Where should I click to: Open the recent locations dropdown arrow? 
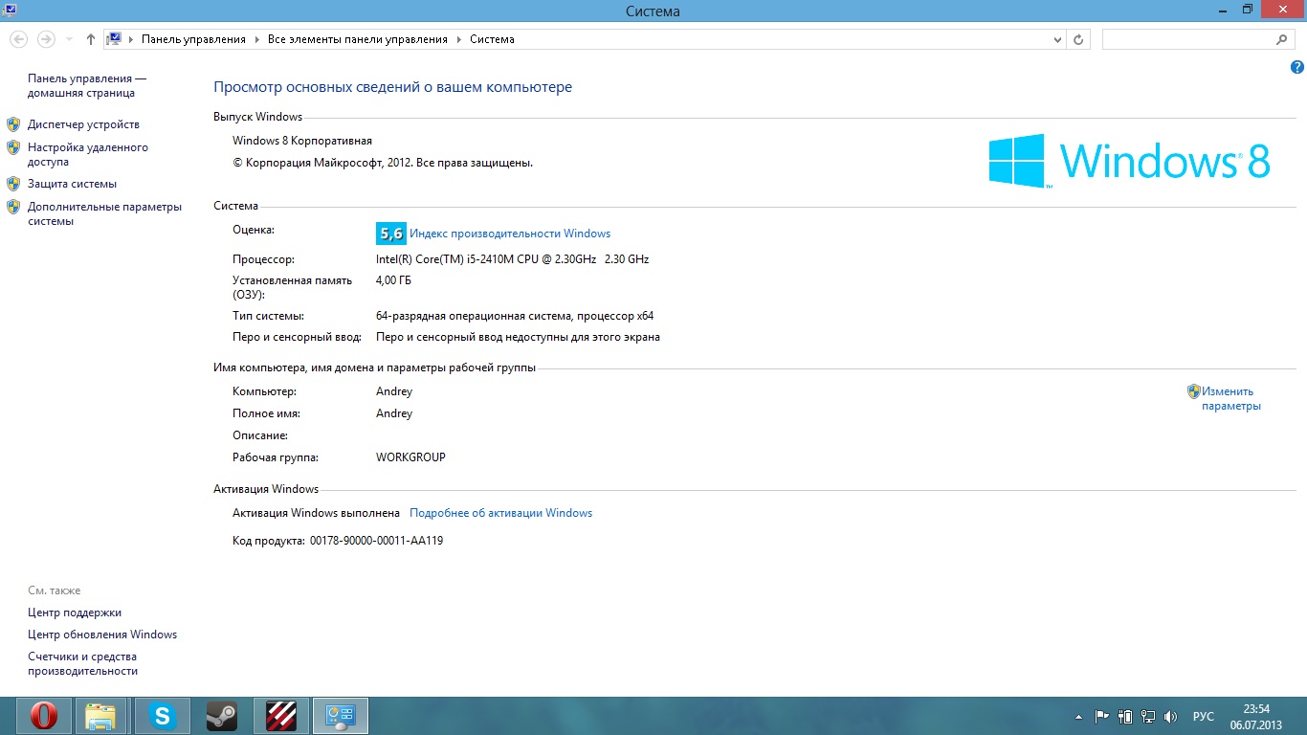(69, 39)
